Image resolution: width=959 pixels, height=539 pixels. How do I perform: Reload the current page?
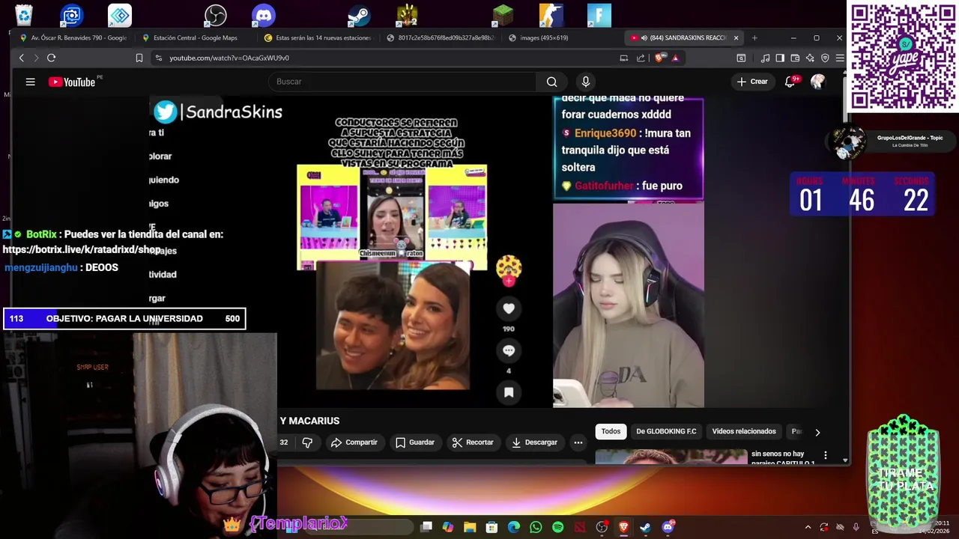(51, 58)
